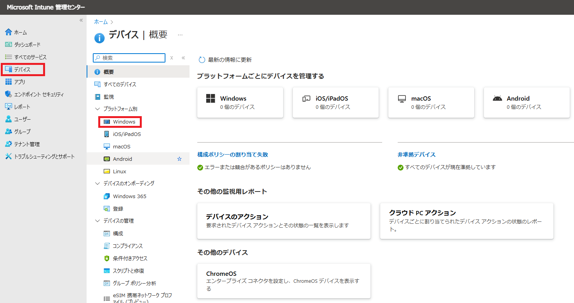Click the ホーム house icon in sidebar

(9, 32)
